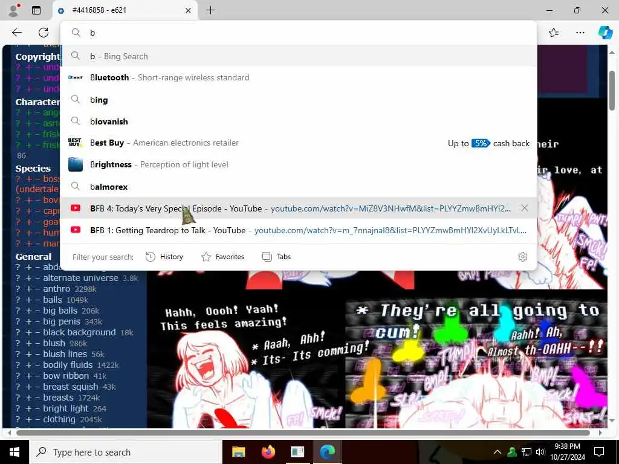Open the 'clothing' tag link
Screen dimensions: 619x464
tap(59, 419)
